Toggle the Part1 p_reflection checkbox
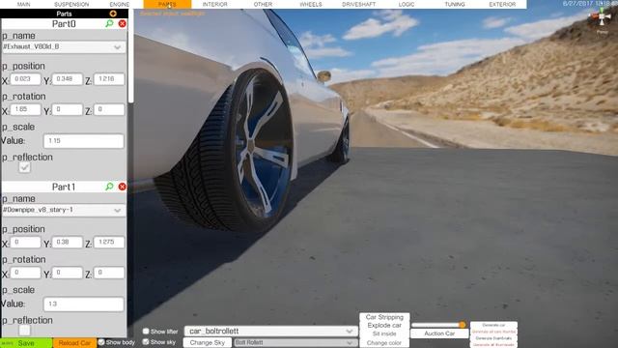Image resolution: width=618 pixels, height=348 pixels. 24,331
